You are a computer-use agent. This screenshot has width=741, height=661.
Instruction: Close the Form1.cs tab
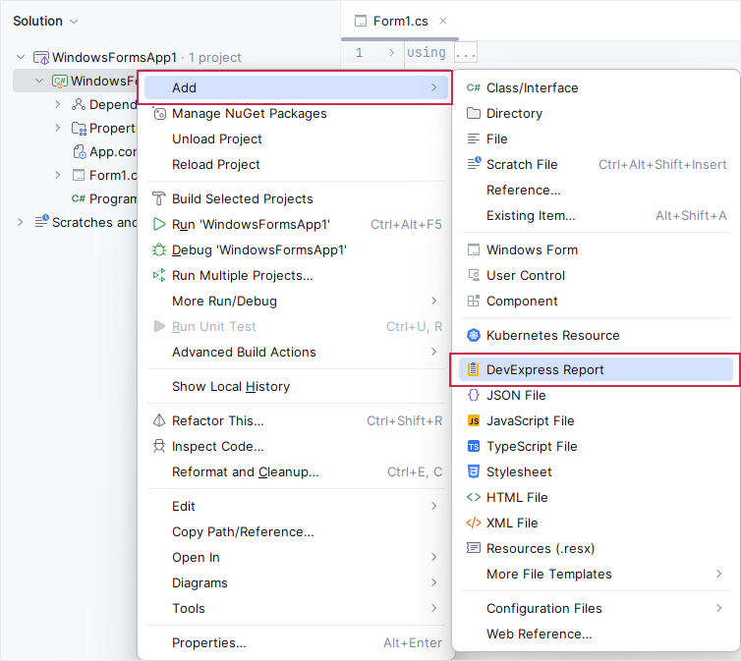443,21
